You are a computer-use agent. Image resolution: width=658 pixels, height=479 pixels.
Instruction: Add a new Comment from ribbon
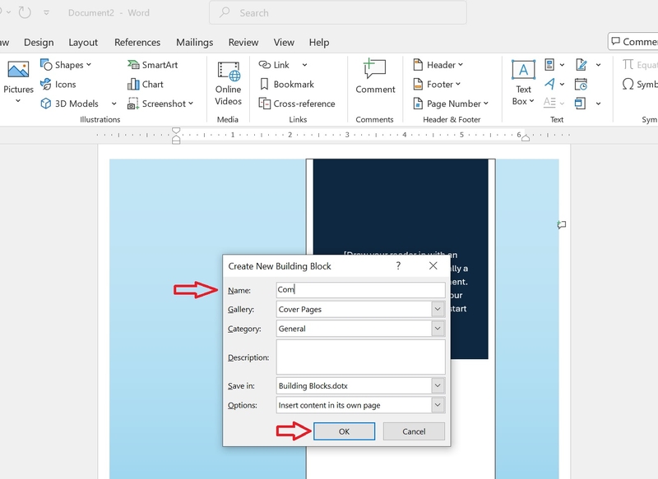[375, 76]
